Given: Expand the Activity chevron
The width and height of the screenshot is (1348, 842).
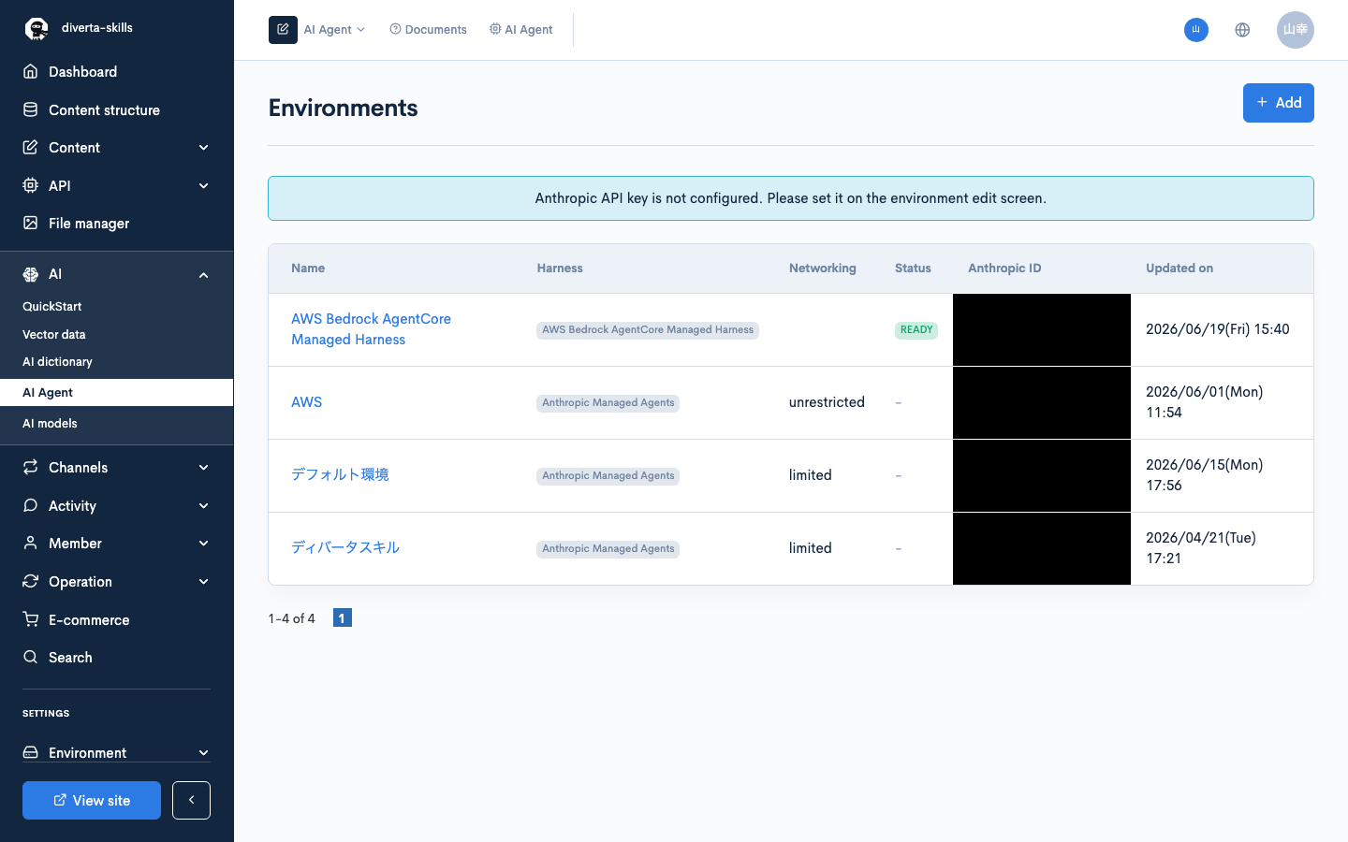Looking at the screenshot, I should 204,505.
